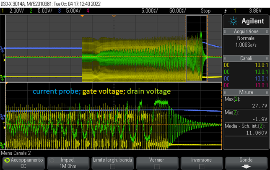Click the zoom timebase 50.00 value
The width and height of the screenshot is (270, 170).
177,10
